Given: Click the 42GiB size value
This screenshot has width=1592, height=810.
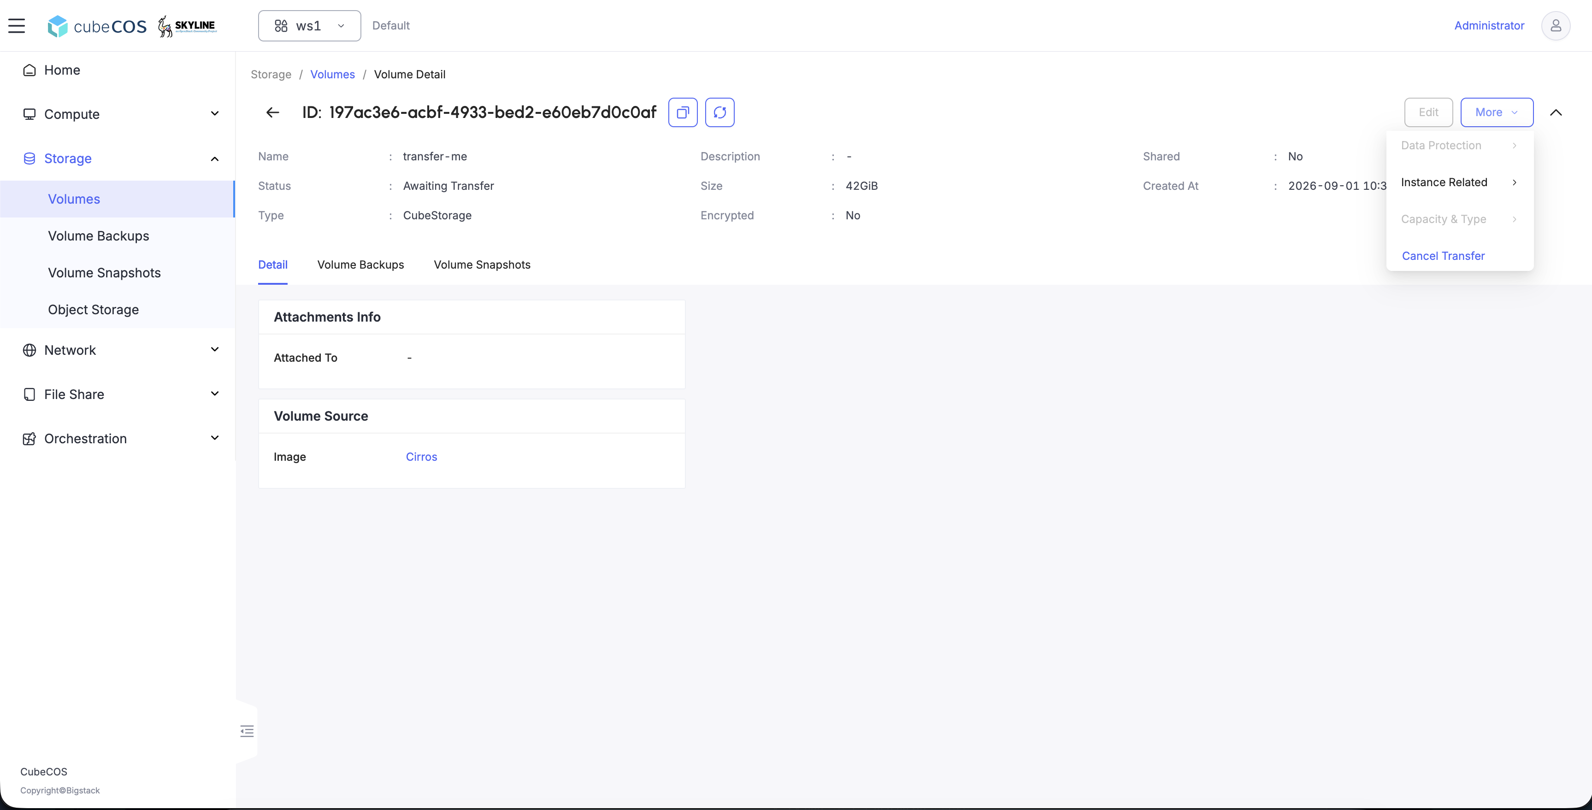Looking at the screenshot, I should point(861,186).
